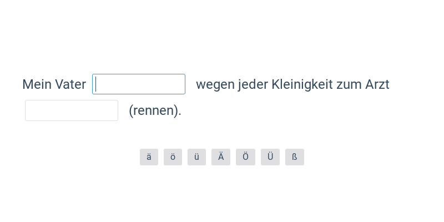
Task: Add lowercase ü via character button
Action: coord(196,157)
